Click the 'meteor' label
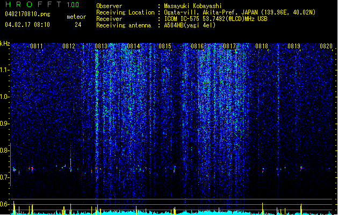The height and width of the screenshot is (215, 338). (76, 17)
